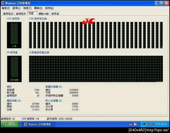The height and width of the screenshot is (133, 170).
Task: Click physical memory total 3109608
Action: pyautogui.click(x=74, y=90)
